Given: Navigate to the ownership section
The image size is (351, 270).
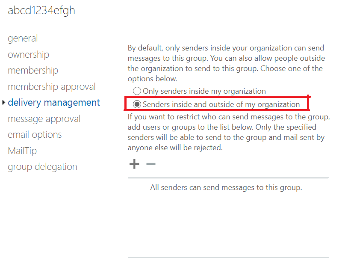Looking at the screenshot, I should tap(28, 54).
